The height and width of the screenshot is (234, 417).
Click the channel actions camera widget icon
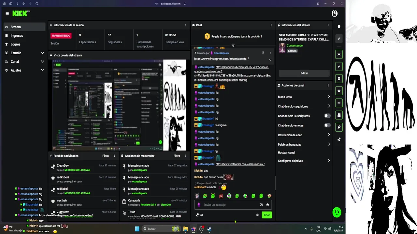[x=339, y=115]
